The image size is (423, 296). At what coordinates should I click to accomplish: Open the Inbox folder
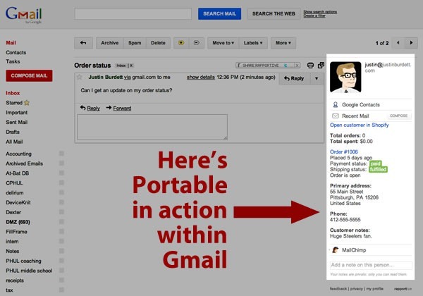click(13, 93)
